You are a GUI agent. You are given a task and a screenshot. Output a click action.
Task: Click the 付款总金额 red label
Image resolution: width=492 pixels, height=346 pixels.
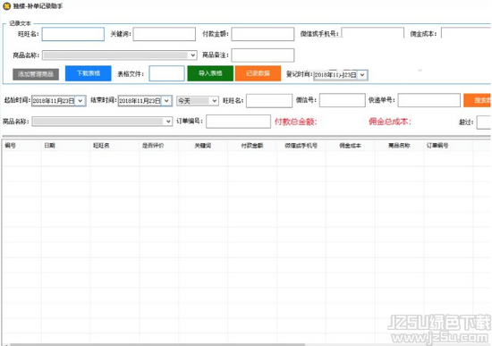point(296,122)
